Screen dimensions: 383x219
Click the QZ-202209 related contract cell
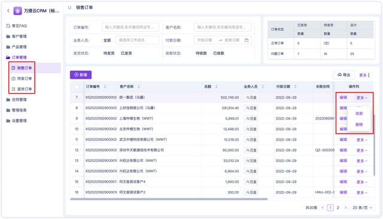[x=324, y=150]
